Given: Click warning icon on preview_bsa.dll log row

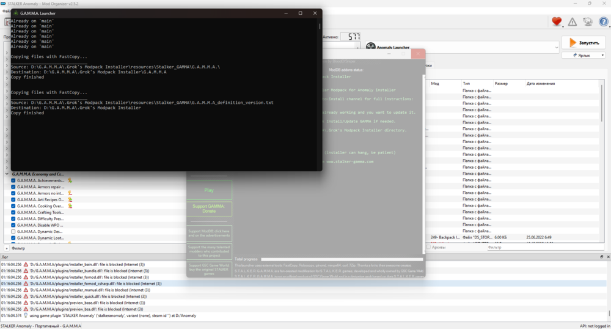Looking at the screenshot, I should tap(26, 309).
